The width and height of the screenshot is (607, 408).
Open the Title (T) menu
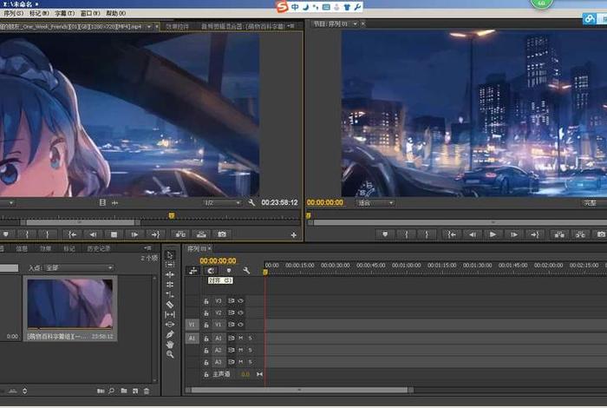65,13
